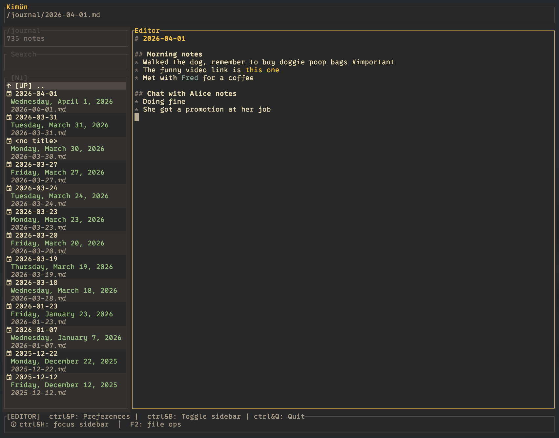559x438 pixels.
Task: Click 'F2: file ops' in the footer
Action: 155,424
